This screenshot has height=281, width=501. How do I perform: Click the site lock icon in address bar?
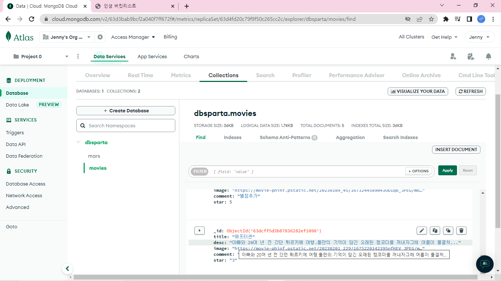tap(46, 19)
